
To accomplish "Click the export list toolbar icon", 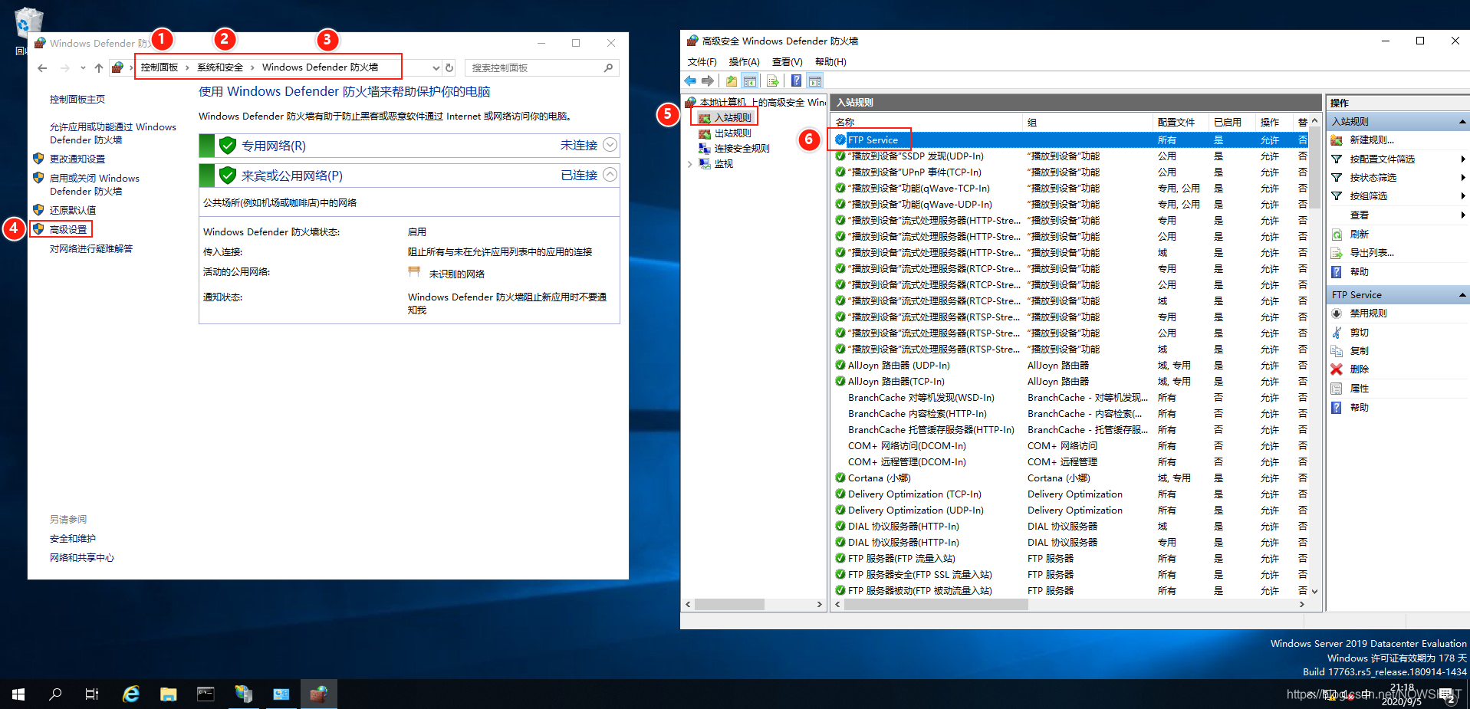I will coord(772,80).
